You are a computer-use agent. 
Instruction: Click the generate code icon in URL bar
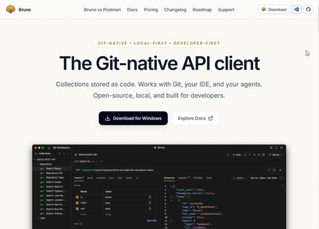click(268, 170)
